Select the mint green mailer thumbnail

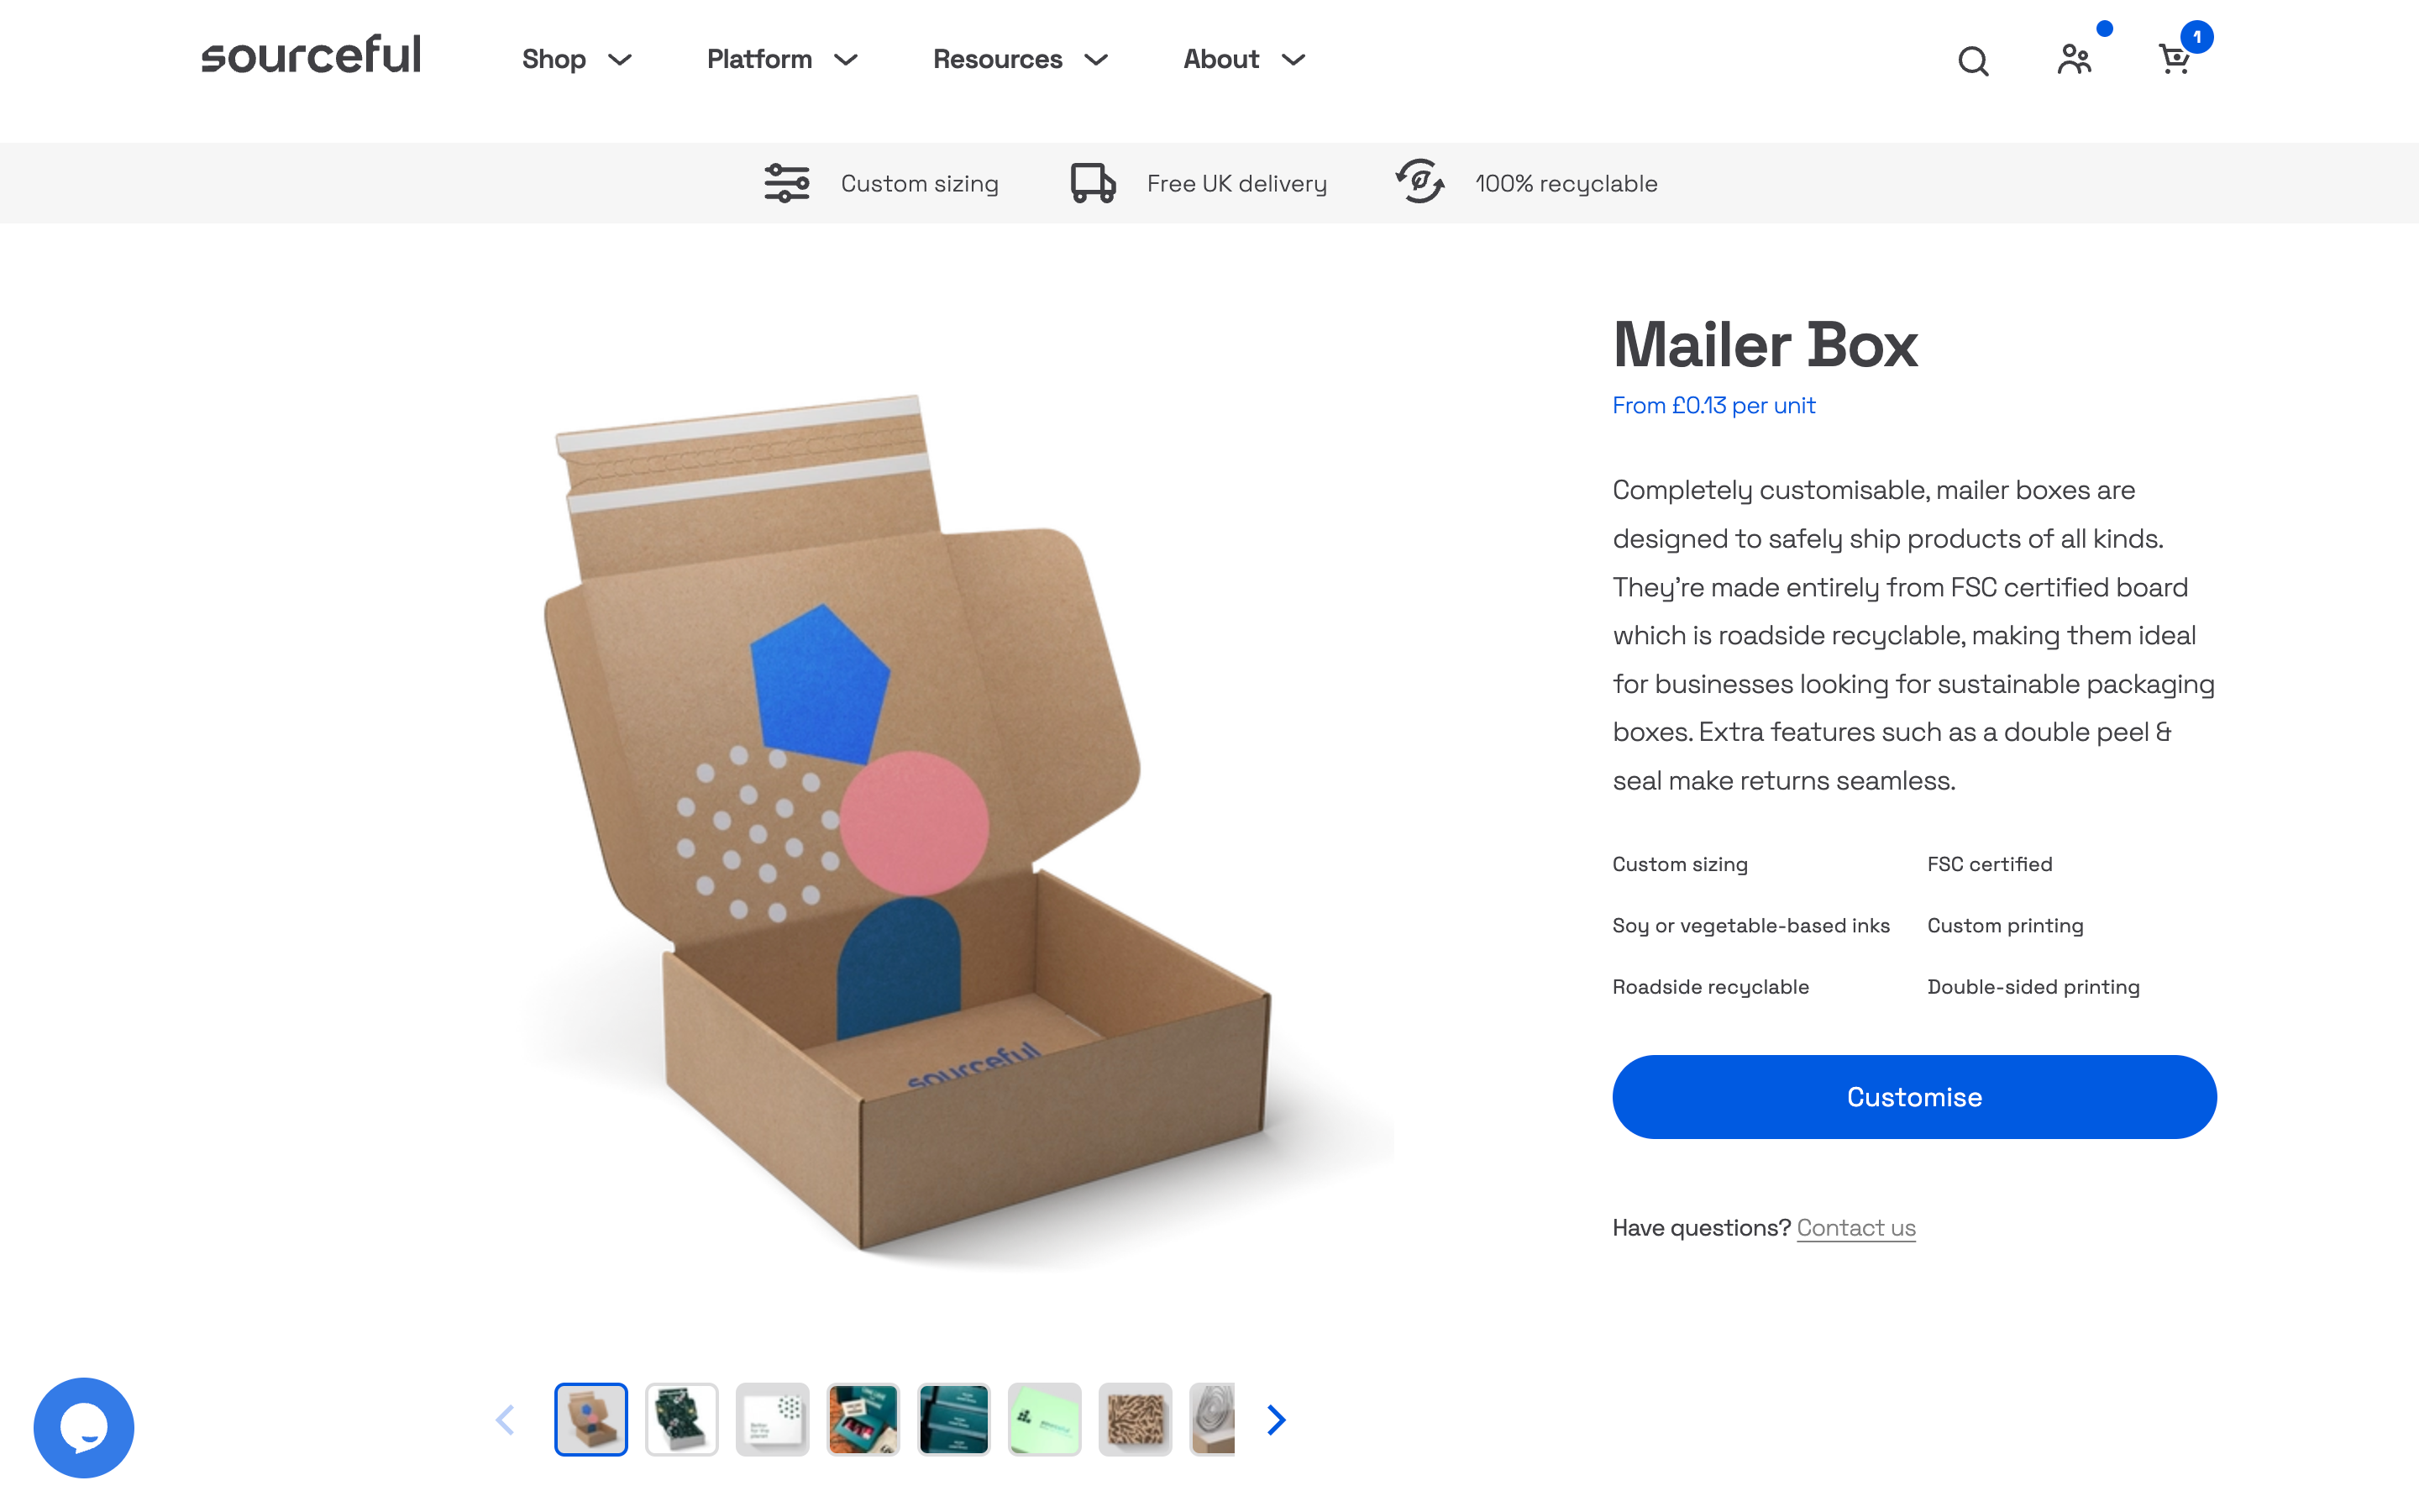click(x=1045, y=1419)
